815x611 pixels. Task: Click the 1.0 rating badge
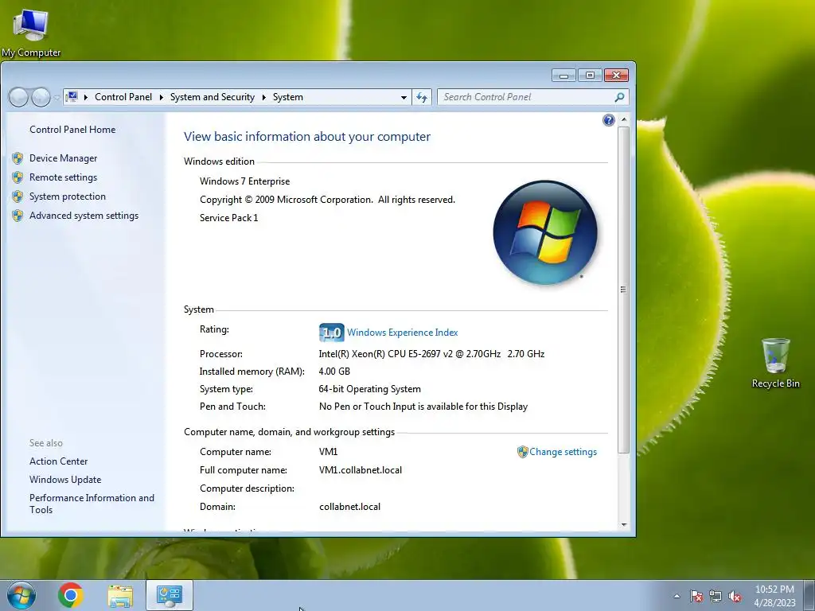click(332, 332)
